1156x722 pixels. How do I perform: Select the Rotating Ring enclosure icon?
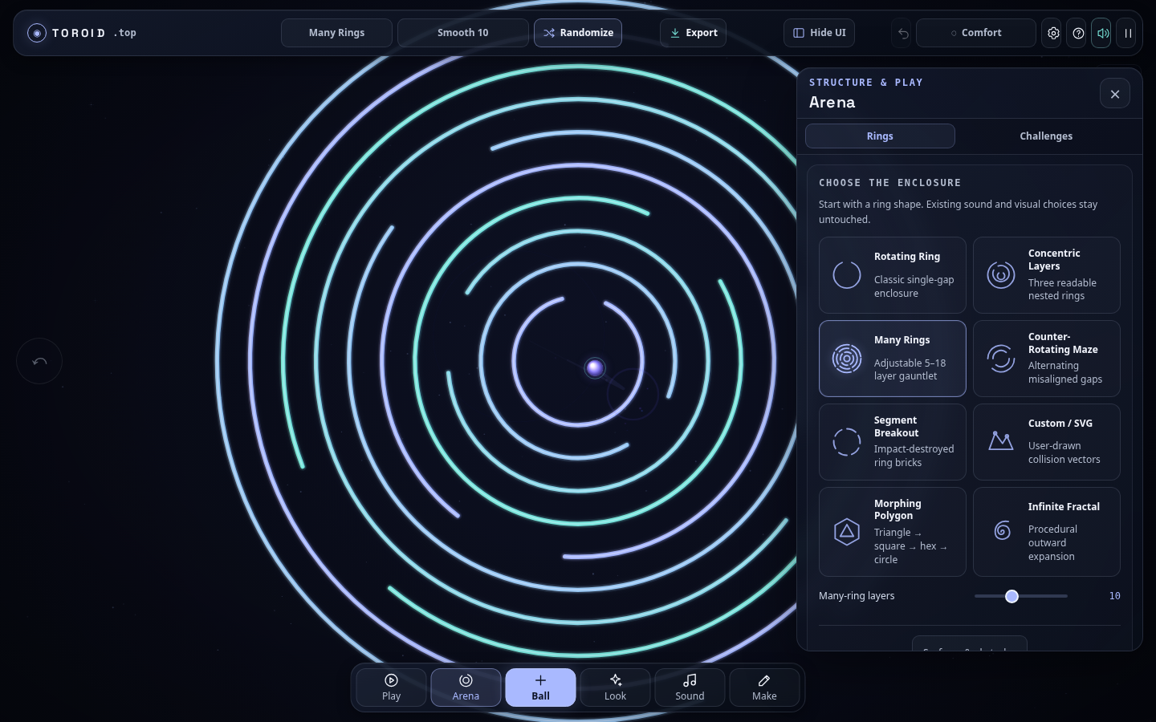coord(847,275)
